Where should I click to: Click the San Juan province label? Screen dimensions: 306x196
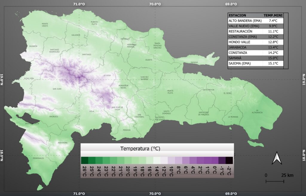[57, 89]
